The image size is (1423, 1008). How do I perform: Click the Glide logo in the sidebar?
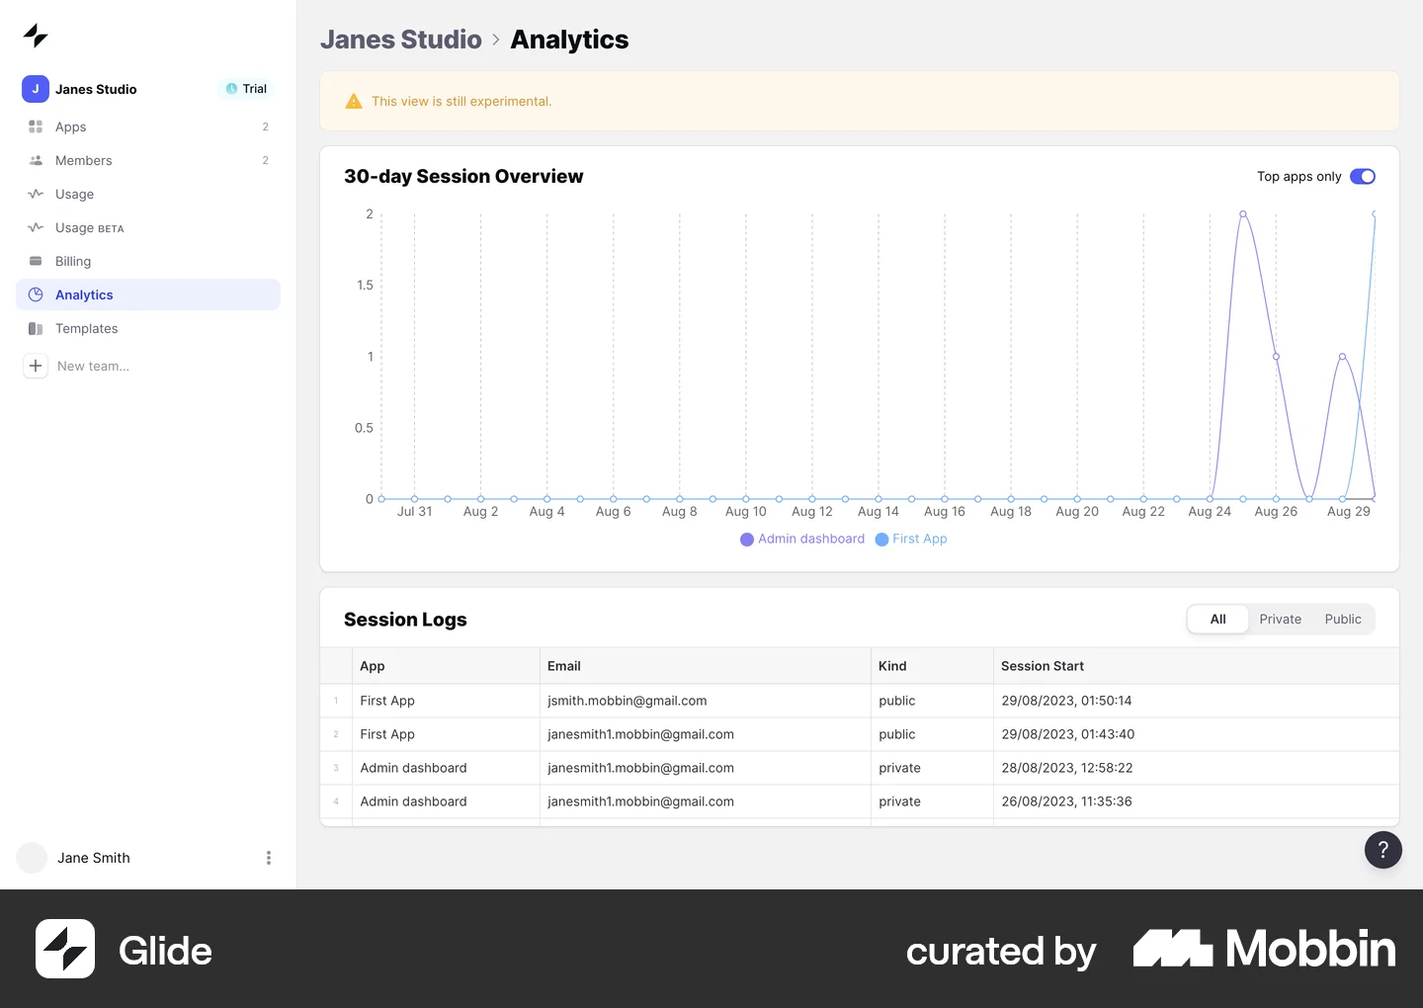tap(36, 36)
